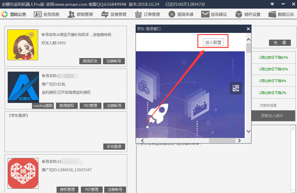Click the 授权管理 button
This screenshot has width=297, height=193.
[67, 190]
